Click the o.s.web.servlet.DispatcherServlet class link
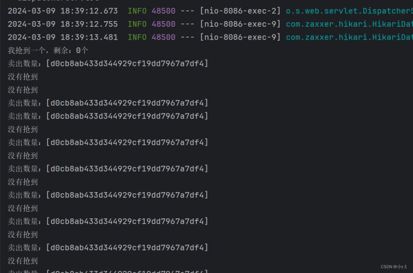This screenshot has width=413, height=273. (x=348, y=11)
